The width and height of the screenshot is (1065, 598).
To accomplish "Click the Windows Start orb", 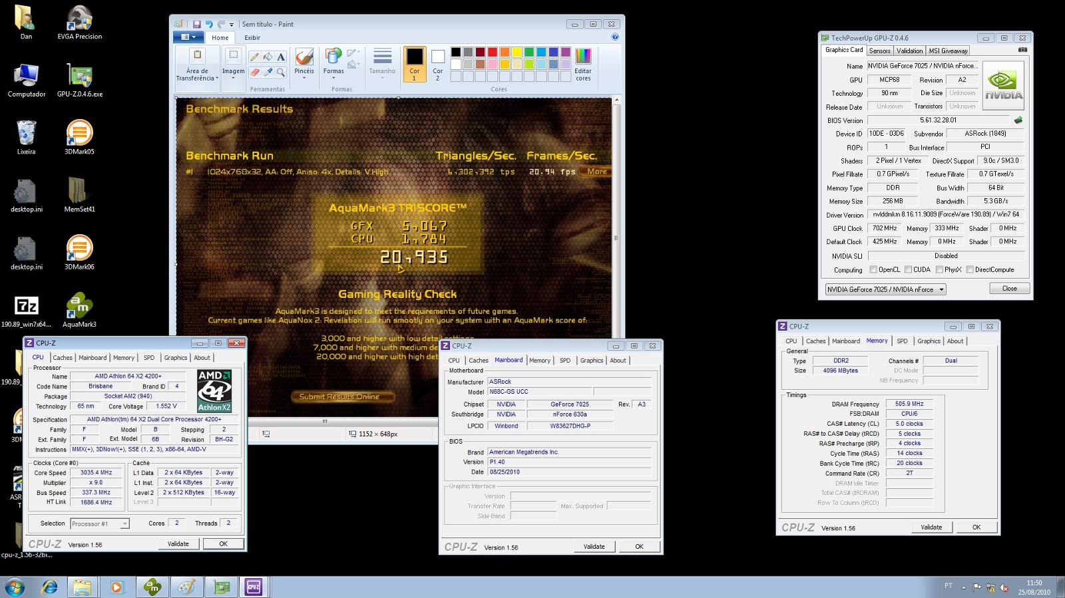I will pos(15,587).
